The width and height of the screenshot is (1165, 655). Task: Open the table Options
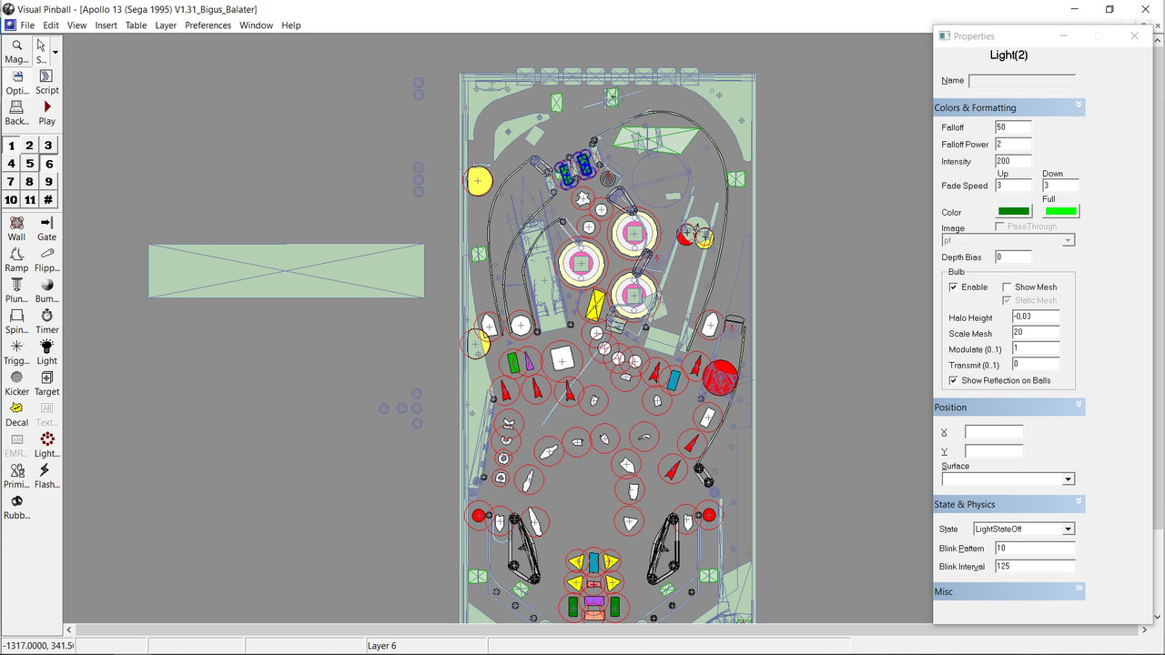(x=16, y=82)
